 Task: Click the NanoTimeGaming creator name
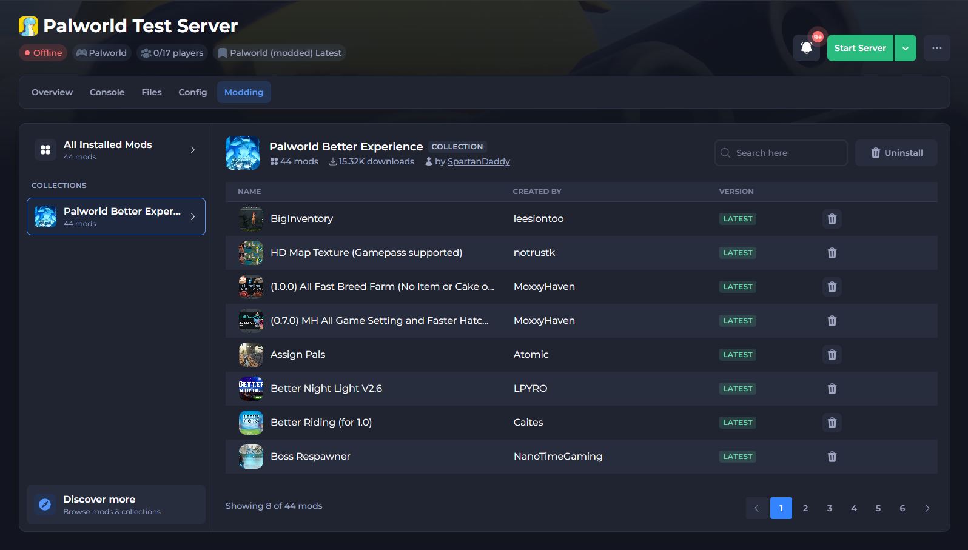point(558,457)
